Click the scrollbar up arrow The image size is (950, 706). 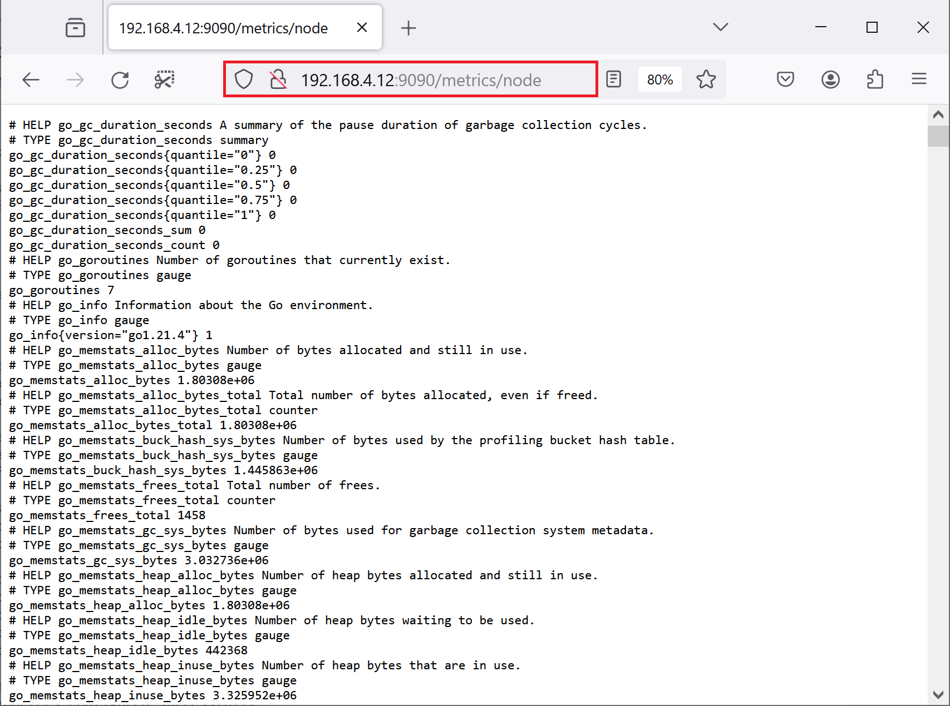[x=938, y=115]
